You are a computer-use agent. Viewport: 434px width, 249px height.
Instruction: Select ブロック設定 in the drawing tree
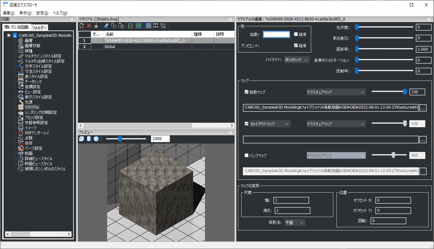pos(34,117)
